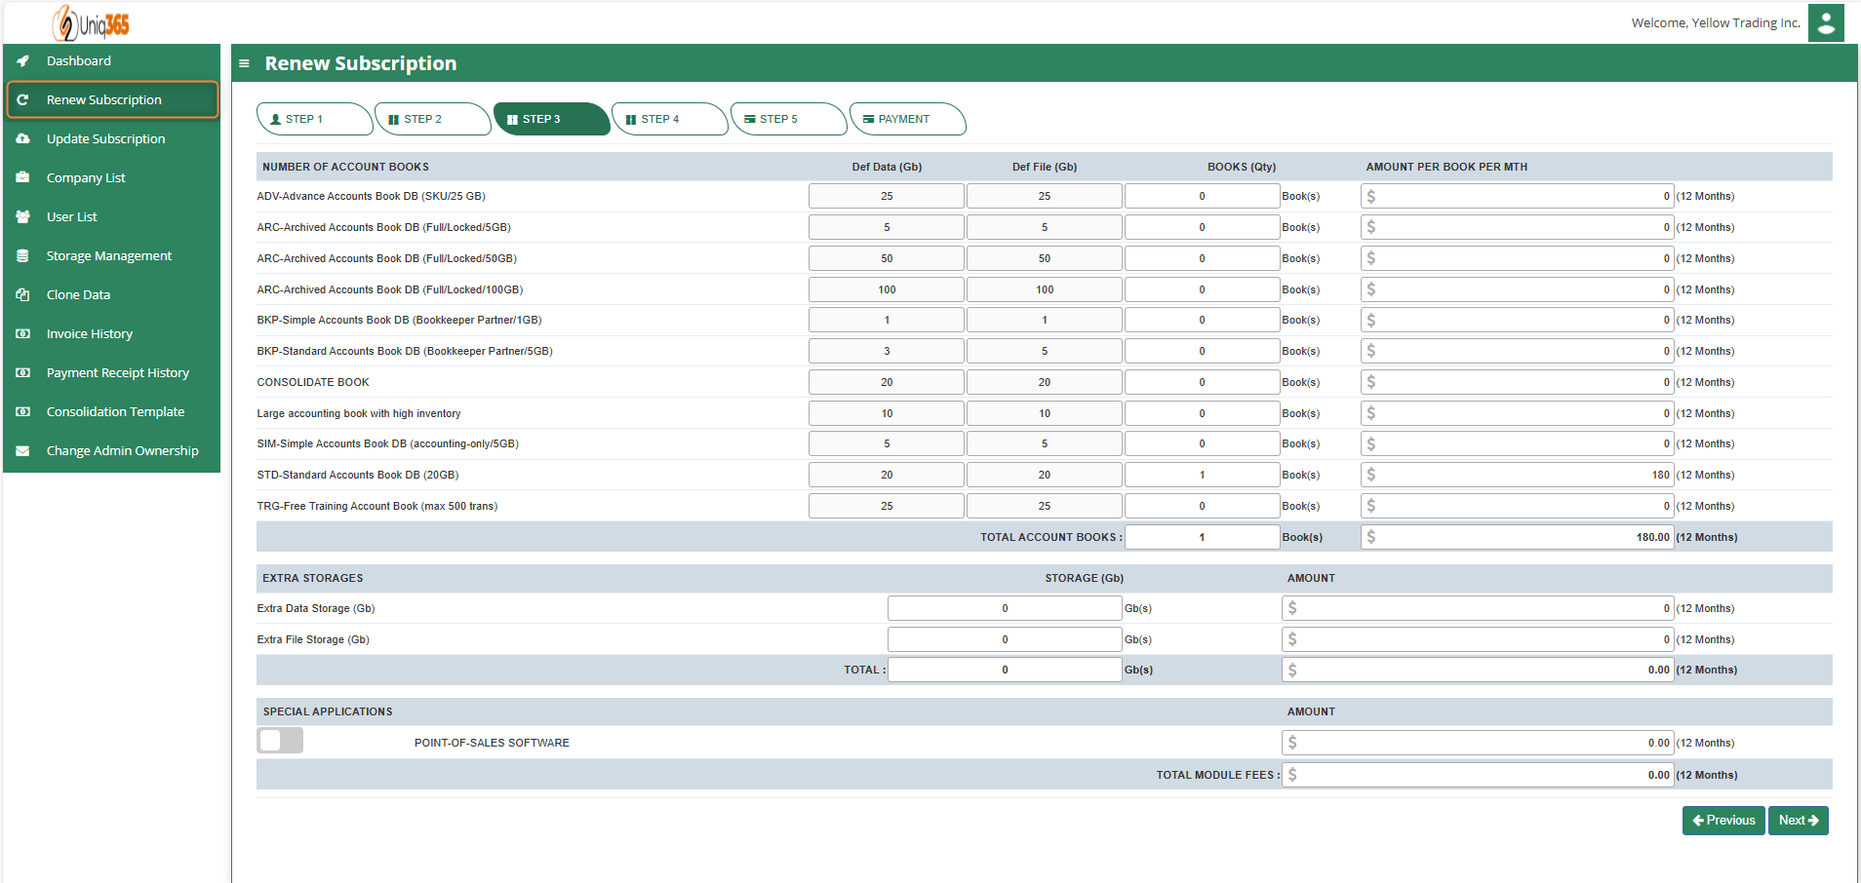Viewport: 1861px width, 883px height.
Task: Click the Clone Data copy icon
Action: [22, 294]
